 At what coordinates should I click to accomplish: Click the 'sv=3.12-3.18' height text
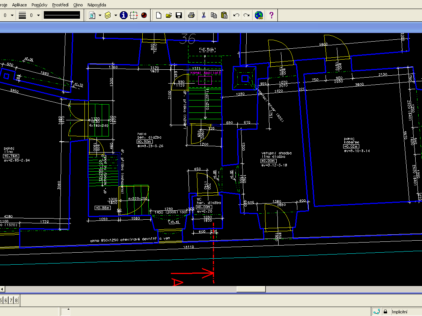coord(274,165)
